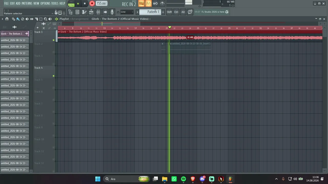The height and width of the screenshot is (184, 328).
Task: Open the HELP menu
Action: 62,3
